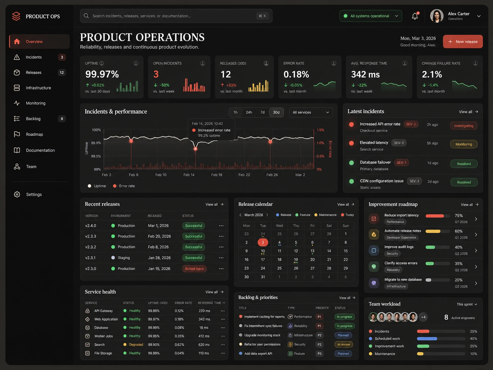Viewport: 493px width, 370px height.
Task: Open more options for Database service row
Action: [x=223, y=328]
